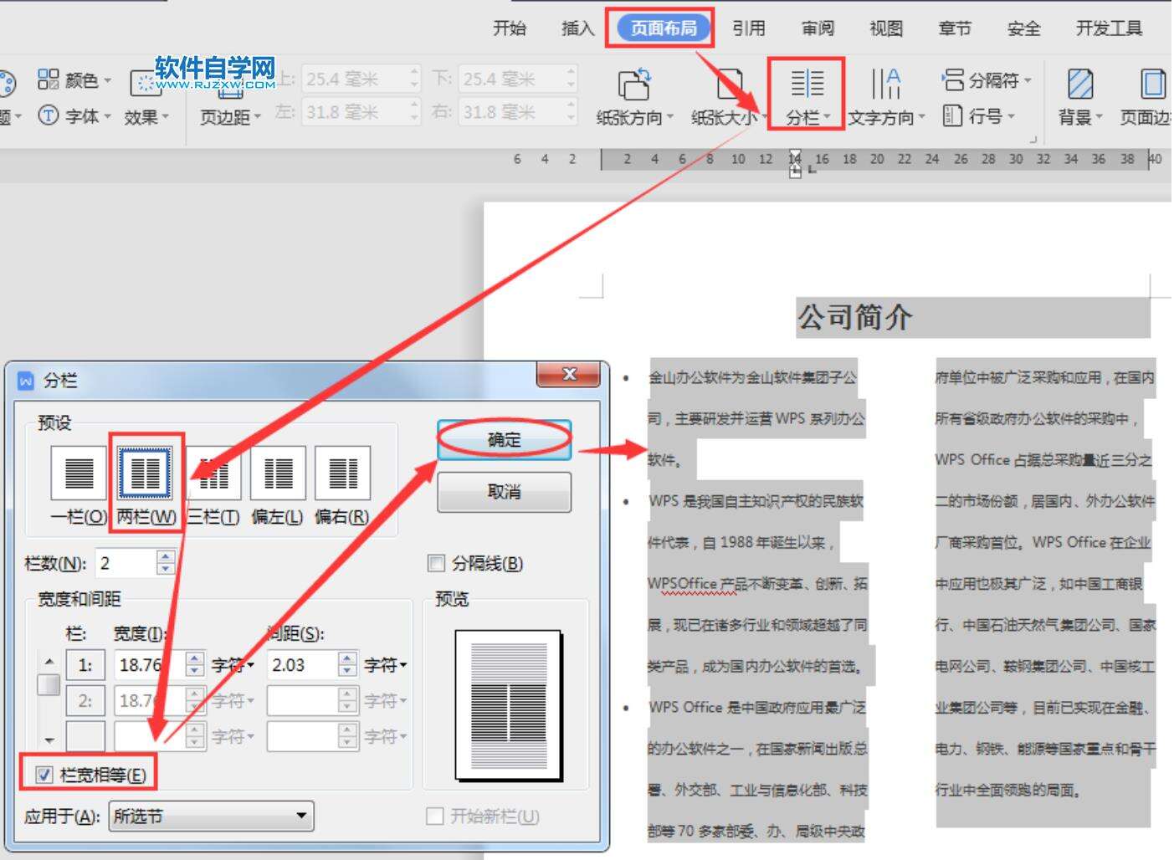Toggle the 分隔线 separator line checkbox
1174x860 pixels.
pyautogui.click(x=436, y=563)
